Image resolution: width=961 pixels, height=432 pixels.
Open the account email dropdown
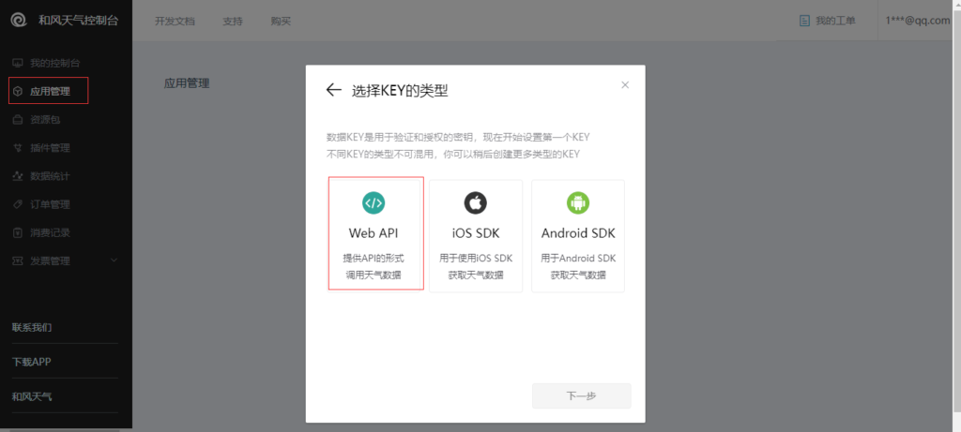click(918, 21)
